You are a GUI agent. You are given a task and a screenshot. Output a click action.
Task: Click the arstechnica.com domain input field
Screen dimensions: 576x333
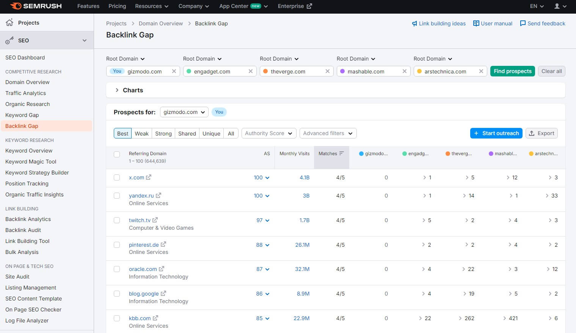450,71
